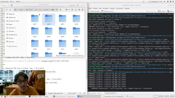Open Konsole Правка menu
Screen dimensions: 175x98
pos(95,8)
